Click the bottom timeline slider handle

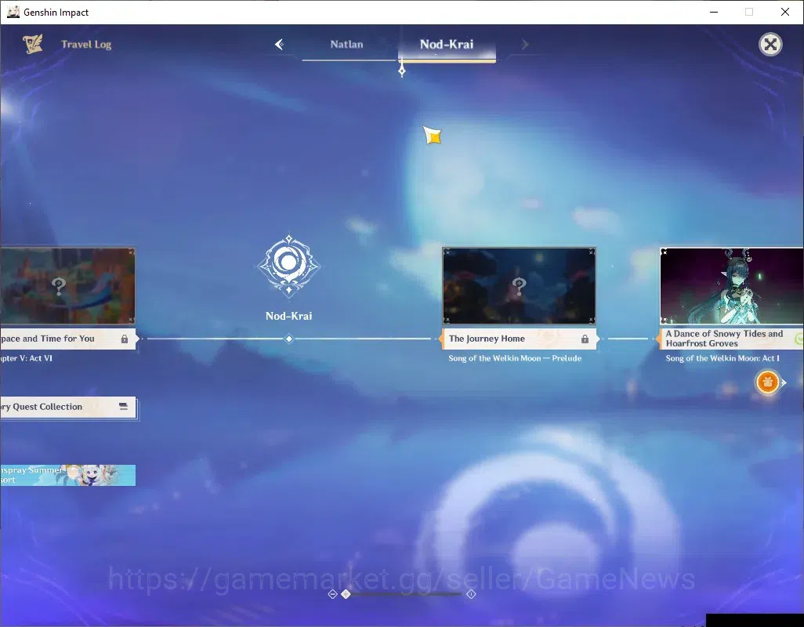[346, 593]
